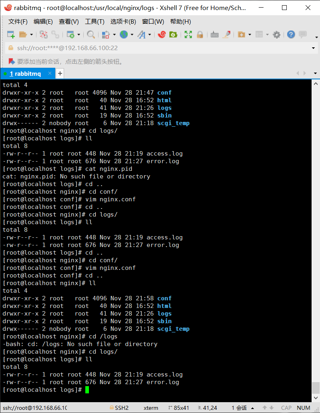The image size is (320, 413).
Task: Click terminal scrollbar up arrow
Action: tap(316, 84)
